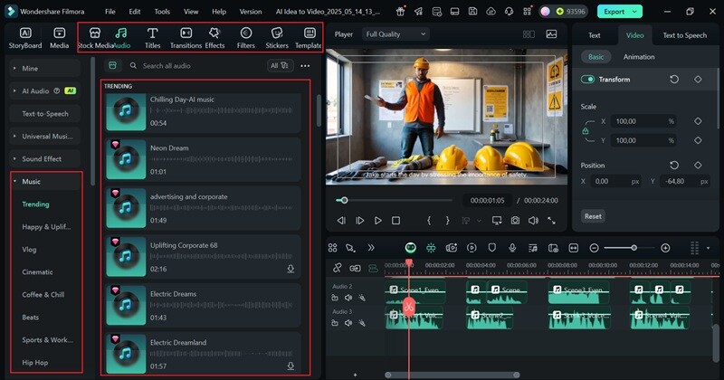Open the Text-to-Speech option in sidebar
The height and width of the screenshot is (380, 724).
tap(44, 114)
